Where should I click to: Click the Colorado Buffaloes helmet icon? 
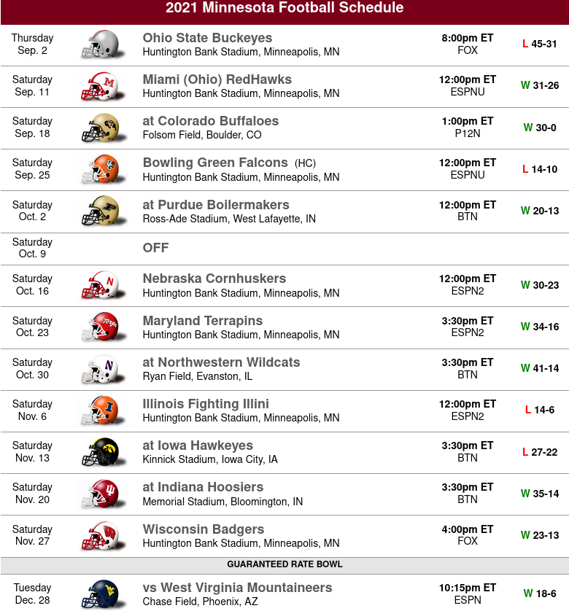click(x=104, y=128)
